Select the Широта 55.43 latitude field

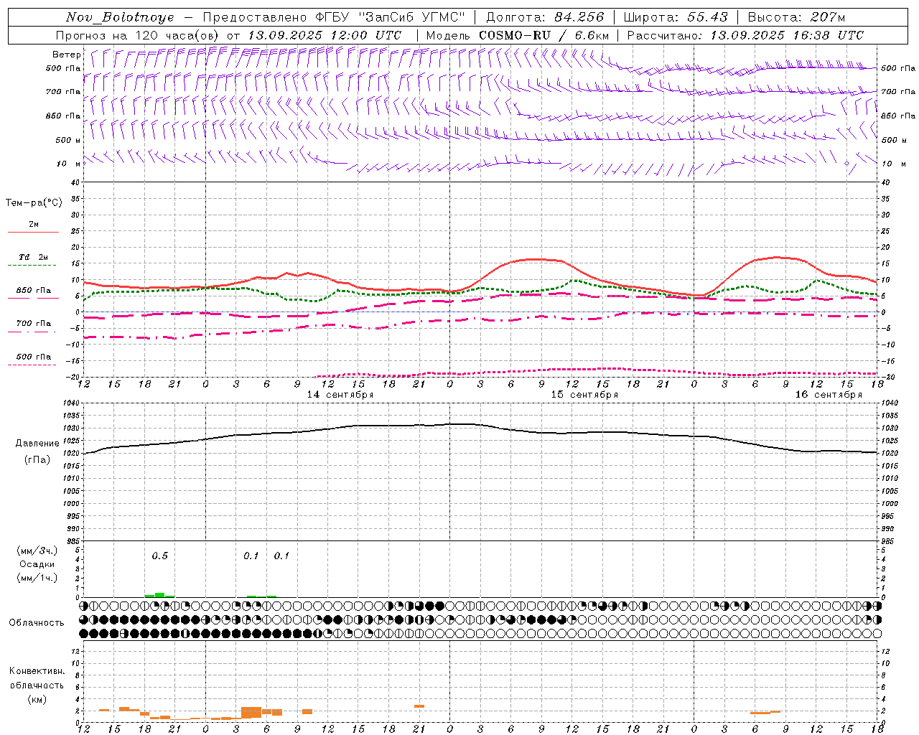tap(676, 17)
